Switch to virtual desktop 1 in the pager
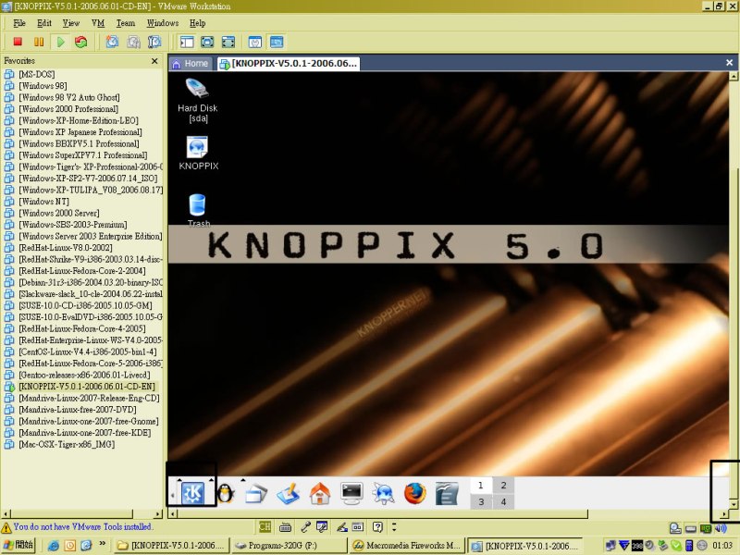The image size is (740, 555). 481,485
